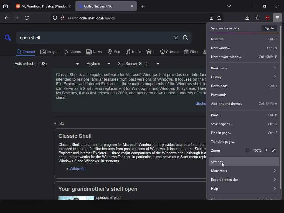284x213 pixels.
Task: Open the Your grandmother's shell open thumbnail
Action: pyautogui.click(x=76, y=198)
